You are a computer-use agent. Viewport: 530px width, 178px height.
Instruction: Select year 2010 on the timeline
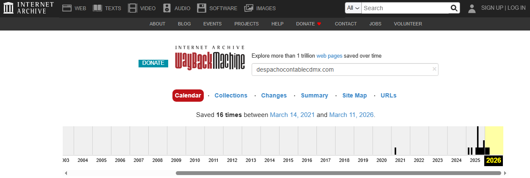coord(195,160)
